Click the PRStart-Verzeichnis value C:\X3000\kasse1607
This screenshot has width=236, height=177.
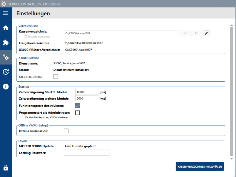[x=78, y=50]
